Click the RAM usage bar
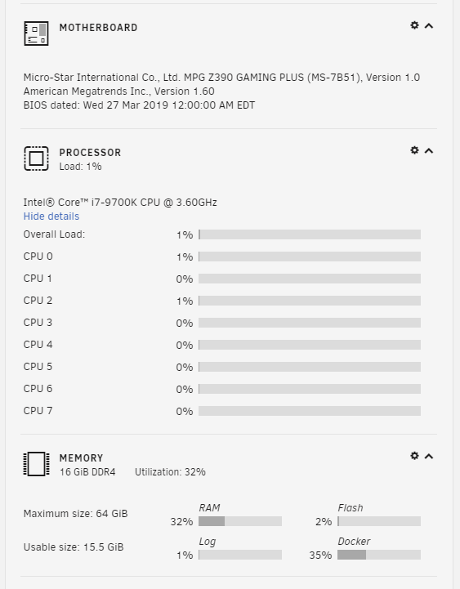Screen dimensions: 460x589 coord(239,521)
